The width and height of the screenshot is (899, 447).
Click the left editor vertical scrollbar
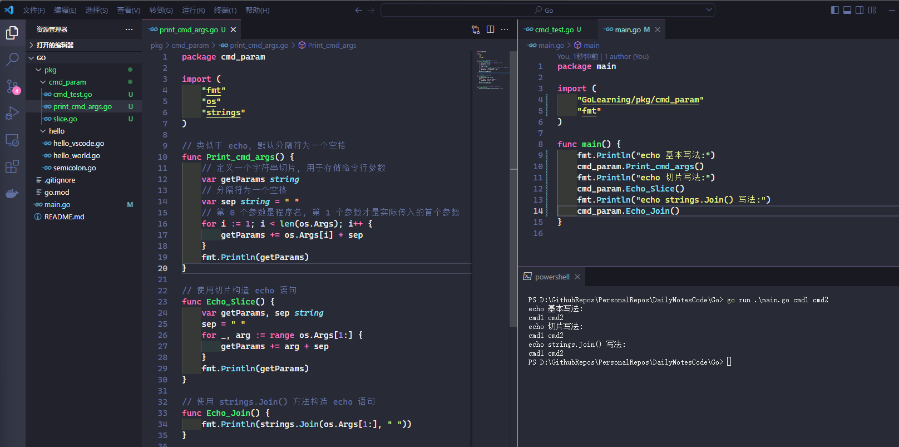pos(513,188)
